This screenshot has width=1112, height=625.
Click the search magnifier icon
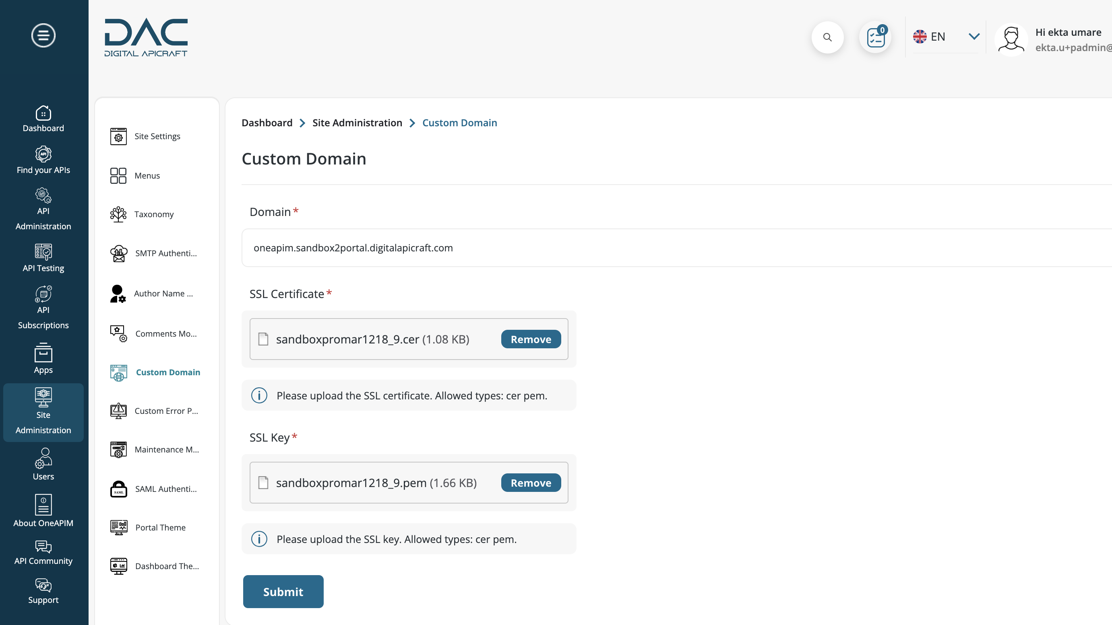point(827,37)
